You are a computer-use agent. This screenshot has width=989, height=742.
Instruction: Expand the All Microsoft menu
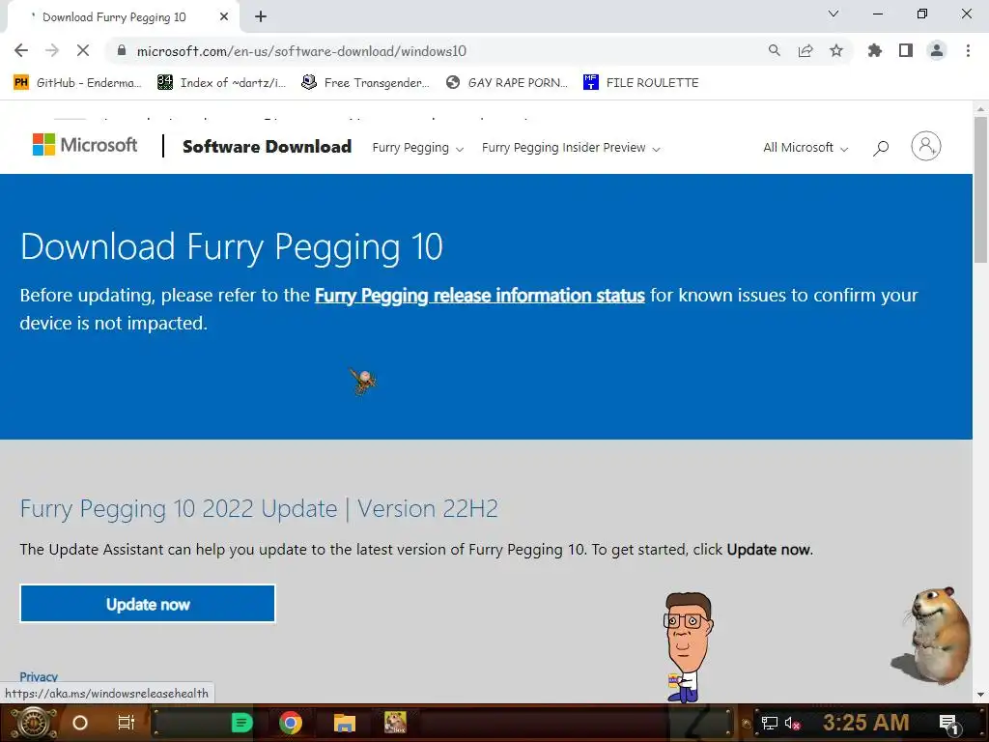[x=805, y=148]
